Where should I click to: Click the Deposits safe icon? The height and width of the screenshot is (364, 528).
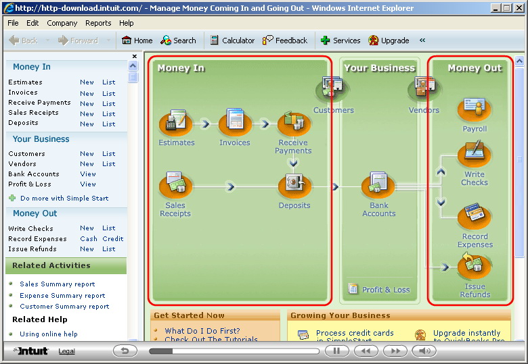point(294,185)
